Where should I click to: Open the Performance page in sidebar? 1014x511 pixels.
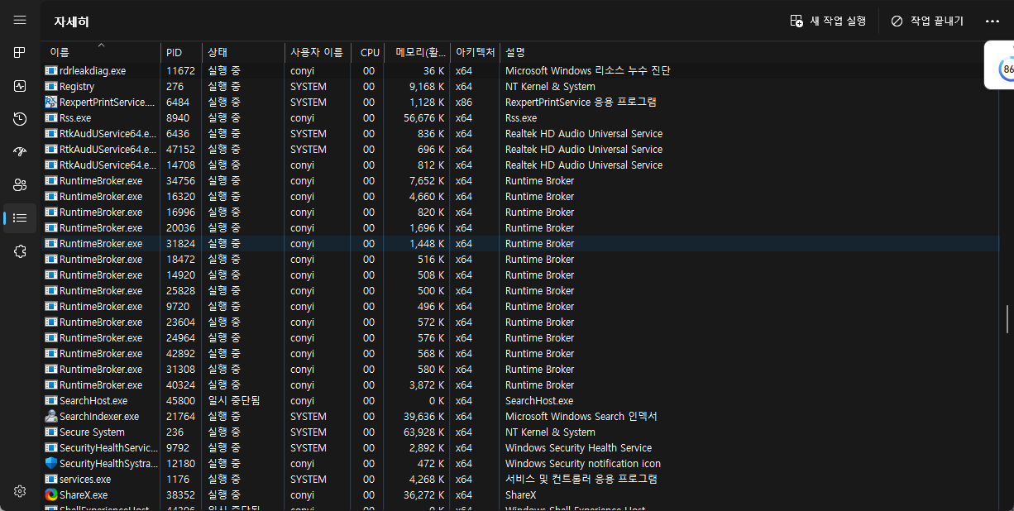click(20, 86)
